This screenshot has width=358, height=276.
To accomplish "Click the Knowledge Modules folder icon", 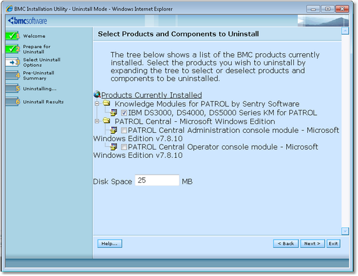I will 107,103.
